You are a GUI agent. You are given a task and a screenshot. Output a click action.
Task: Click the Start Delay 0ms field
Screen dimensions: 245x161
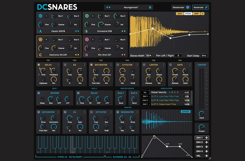click(x=204, y=56)
